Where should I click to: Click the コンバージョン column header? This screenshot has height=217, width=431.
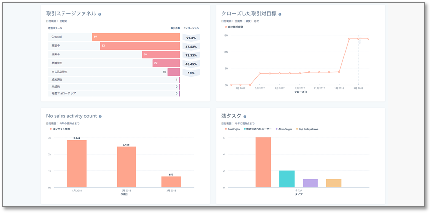[x=191, y=28]
